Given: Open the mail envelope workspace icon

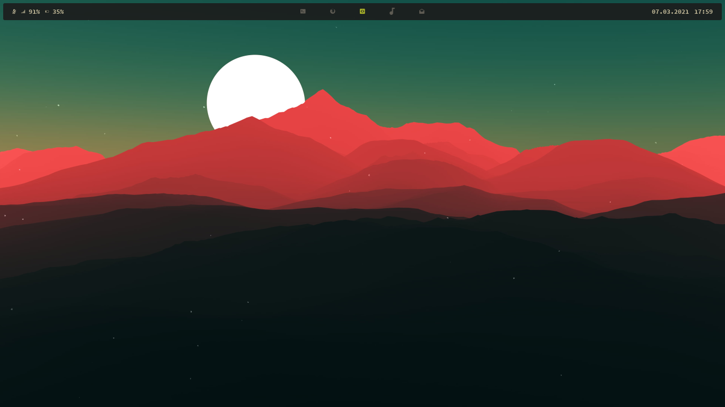Looking at the screenshot, I should [x=422, y=11].
